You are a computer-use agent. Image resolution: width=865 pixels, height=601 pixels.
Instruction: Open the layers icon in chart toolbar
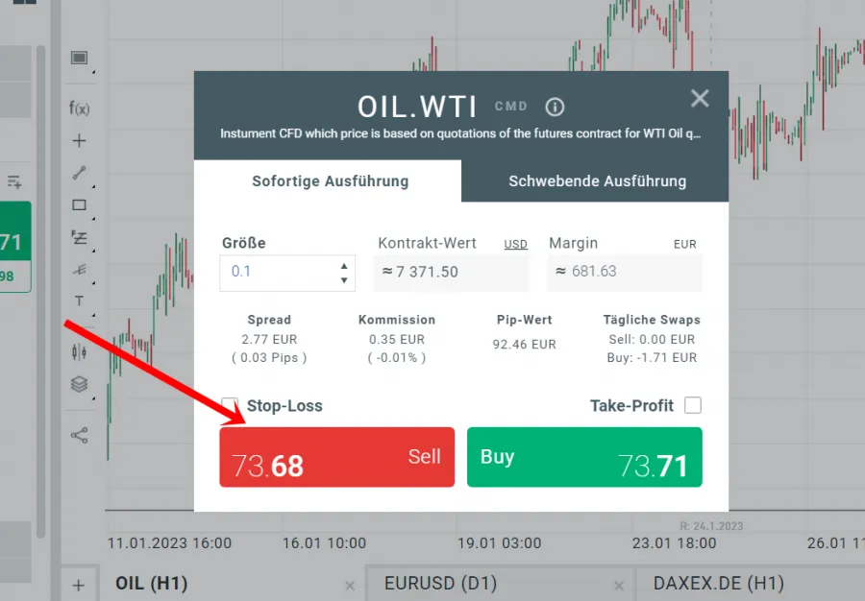click(x=79, y=384)
